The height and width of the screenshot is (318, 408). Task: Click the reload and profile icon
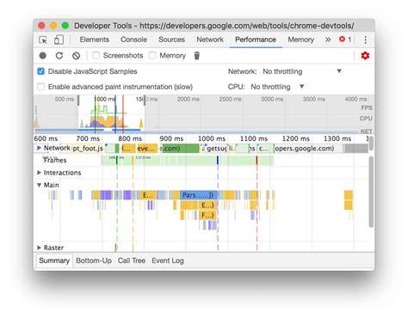[x=59, y=56]
